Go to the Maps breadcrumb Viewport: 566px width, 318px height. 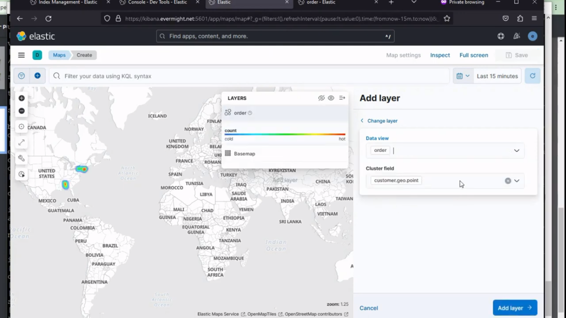pyautogui.click(x=59, y=55)
